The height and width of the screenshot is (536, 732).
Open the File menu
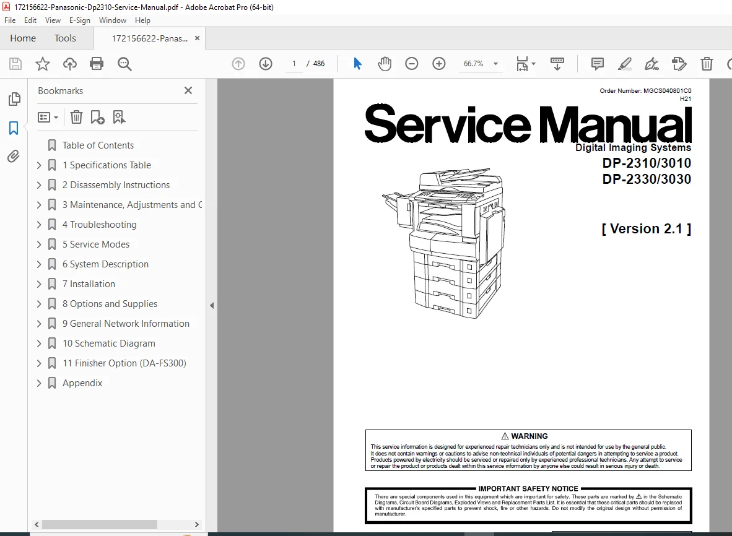click(x=10, y=20)
